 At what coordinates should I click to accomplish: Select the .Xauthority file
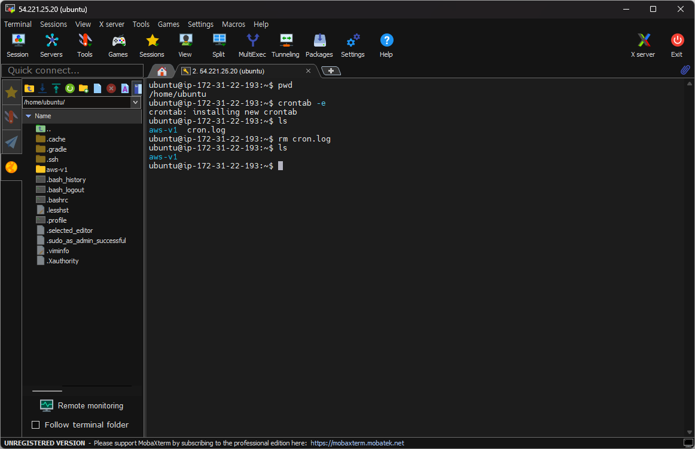(x=57, y=261)
